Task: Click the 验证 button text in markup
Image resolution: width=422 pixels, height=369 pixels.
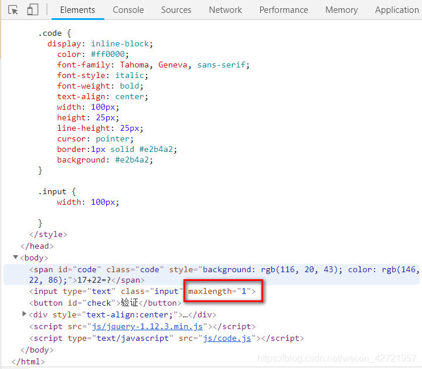Action: click(130, 303)
